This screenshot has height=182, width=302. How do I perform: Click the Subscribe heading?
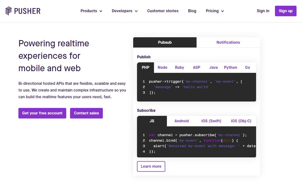pyautogui.click(x=146, y=111)
